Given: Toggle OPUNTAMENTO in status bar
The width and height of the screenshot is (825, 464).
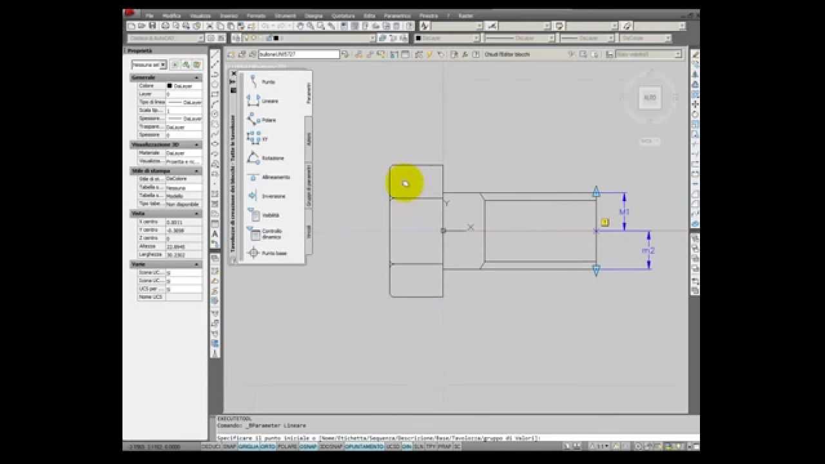Looking at the screenshot, I should (364, 446).
